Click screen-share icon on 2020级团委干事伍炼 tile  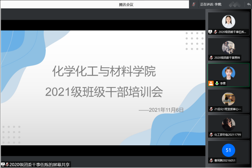[x=211, y=32]
